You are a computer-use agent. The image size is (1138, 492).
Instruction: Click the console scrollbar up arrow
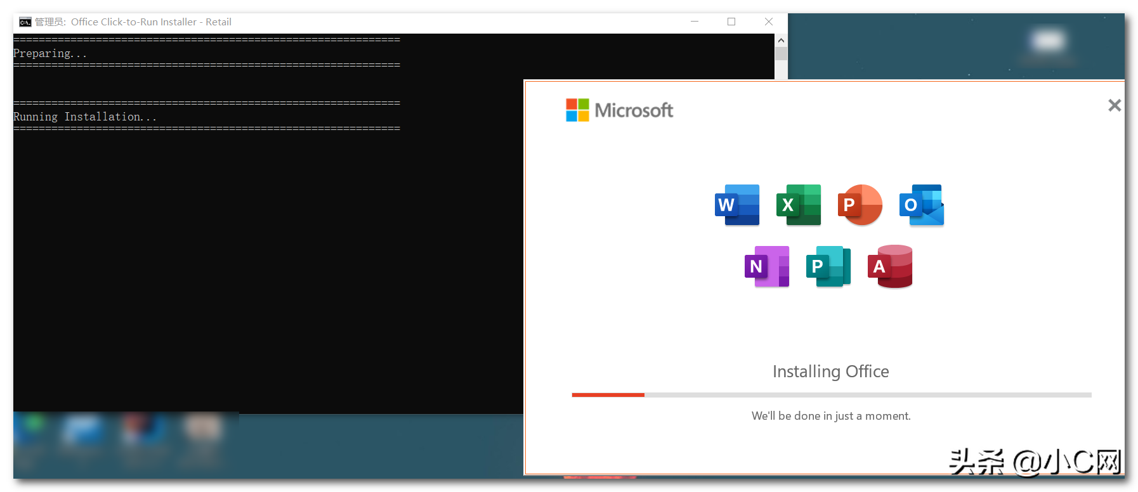pyautogui.click(x=782, y=41)
